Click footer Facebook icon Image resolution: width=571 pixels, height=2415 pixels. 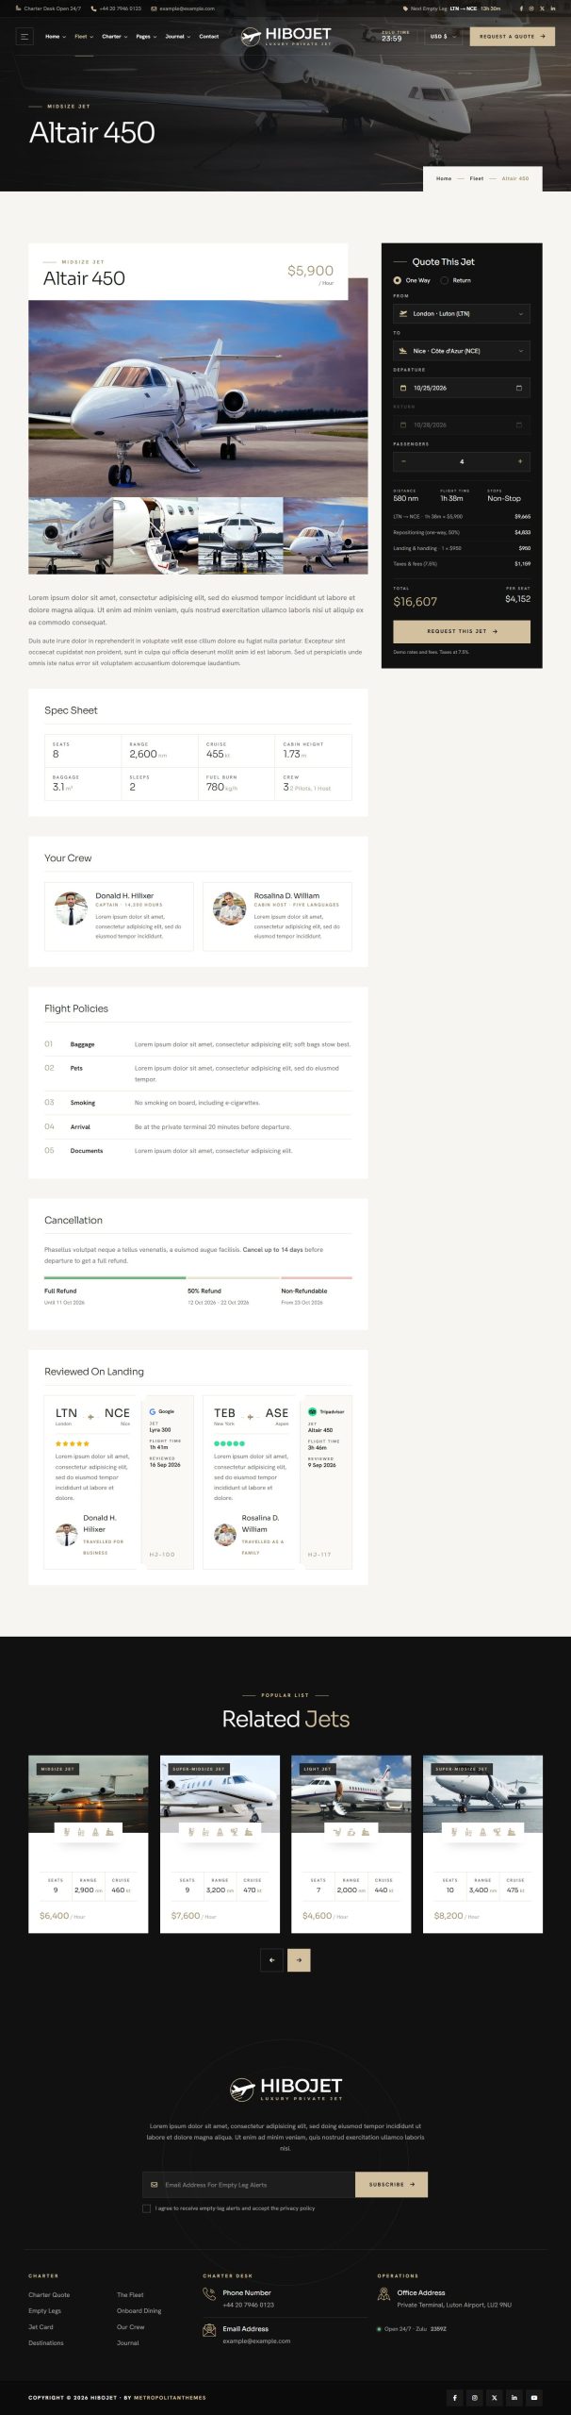[454, 2397]
